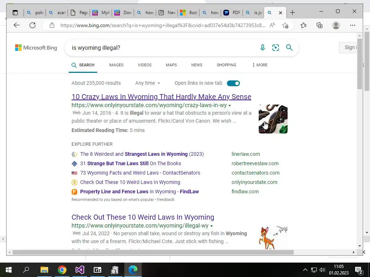Open the notification center icon
The width and height of the screenshot is (370, 277).
[x=359, y=270]
